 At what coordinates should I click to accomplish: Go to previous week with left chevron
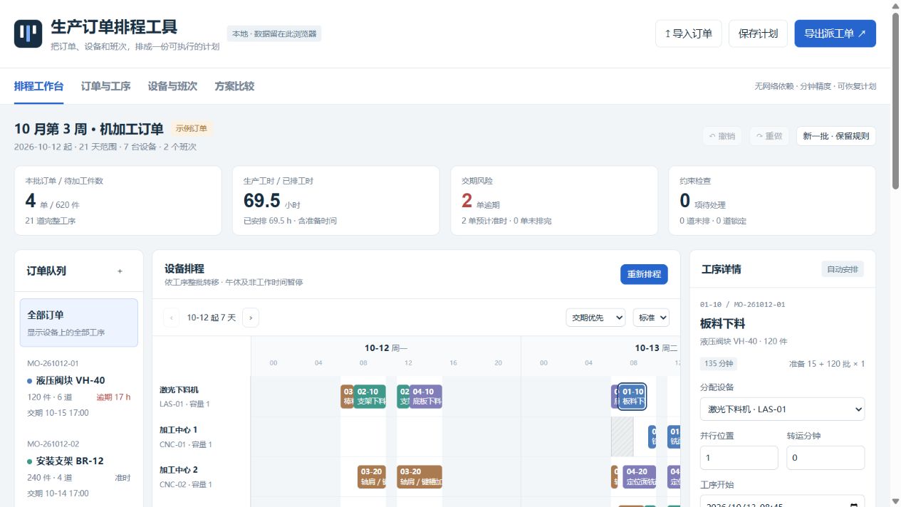point(172,318)
